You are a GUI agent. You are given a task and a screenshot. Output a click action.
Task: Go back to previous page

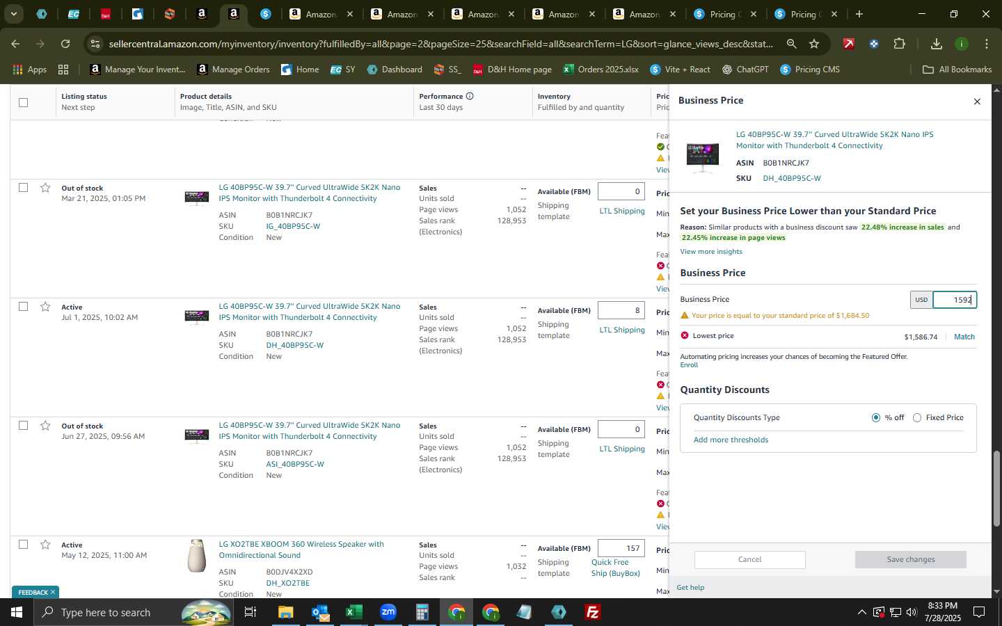click(x=15, y=44)
